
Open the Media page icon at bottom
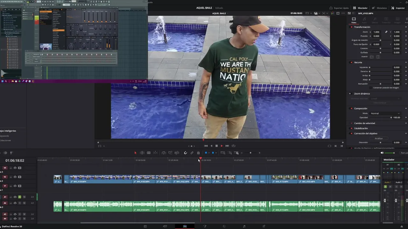tap(145, 226)
